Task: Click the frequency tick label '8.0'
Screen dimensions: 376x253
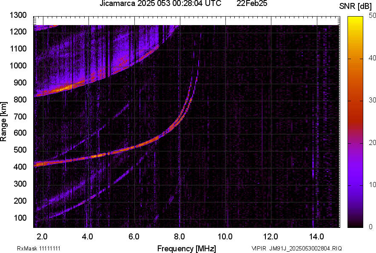Action: point(179,237)
